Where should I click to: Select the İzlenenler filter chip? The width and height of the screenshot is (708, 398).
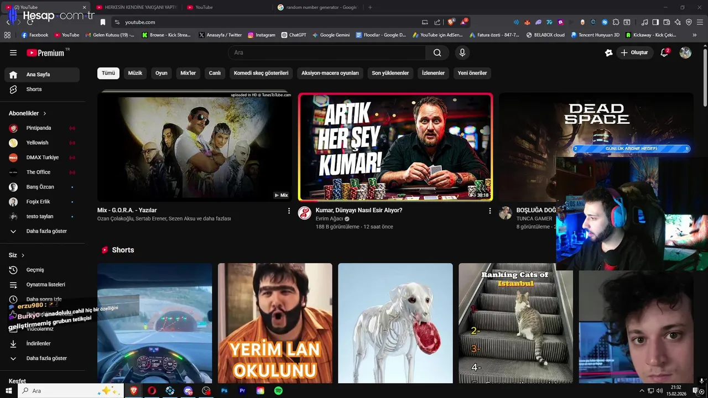pyautogui.click(x=433, y=73)
